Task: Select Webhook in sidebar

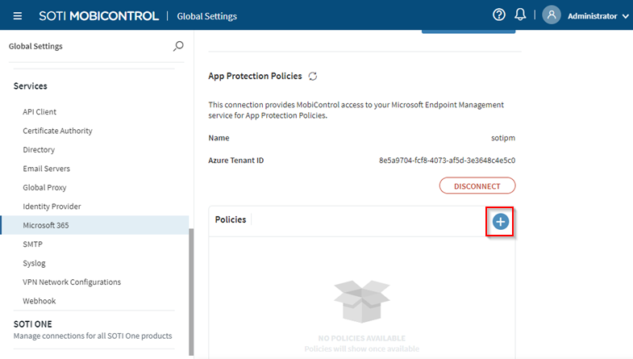Action: click(40, 301)
